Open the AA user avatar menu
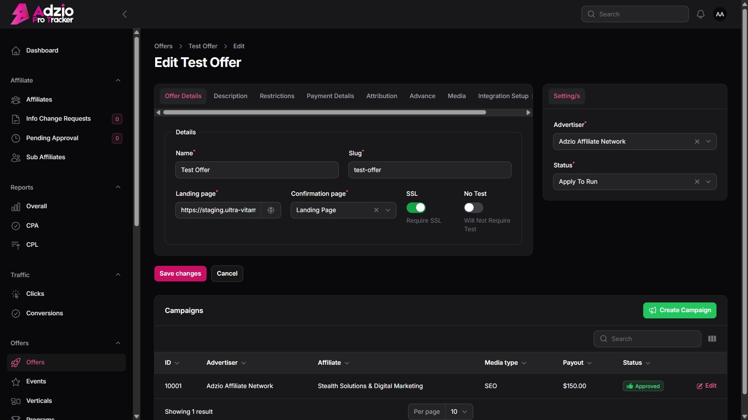Viewport: 748px width, 420px height. click(x=720, y=14)
